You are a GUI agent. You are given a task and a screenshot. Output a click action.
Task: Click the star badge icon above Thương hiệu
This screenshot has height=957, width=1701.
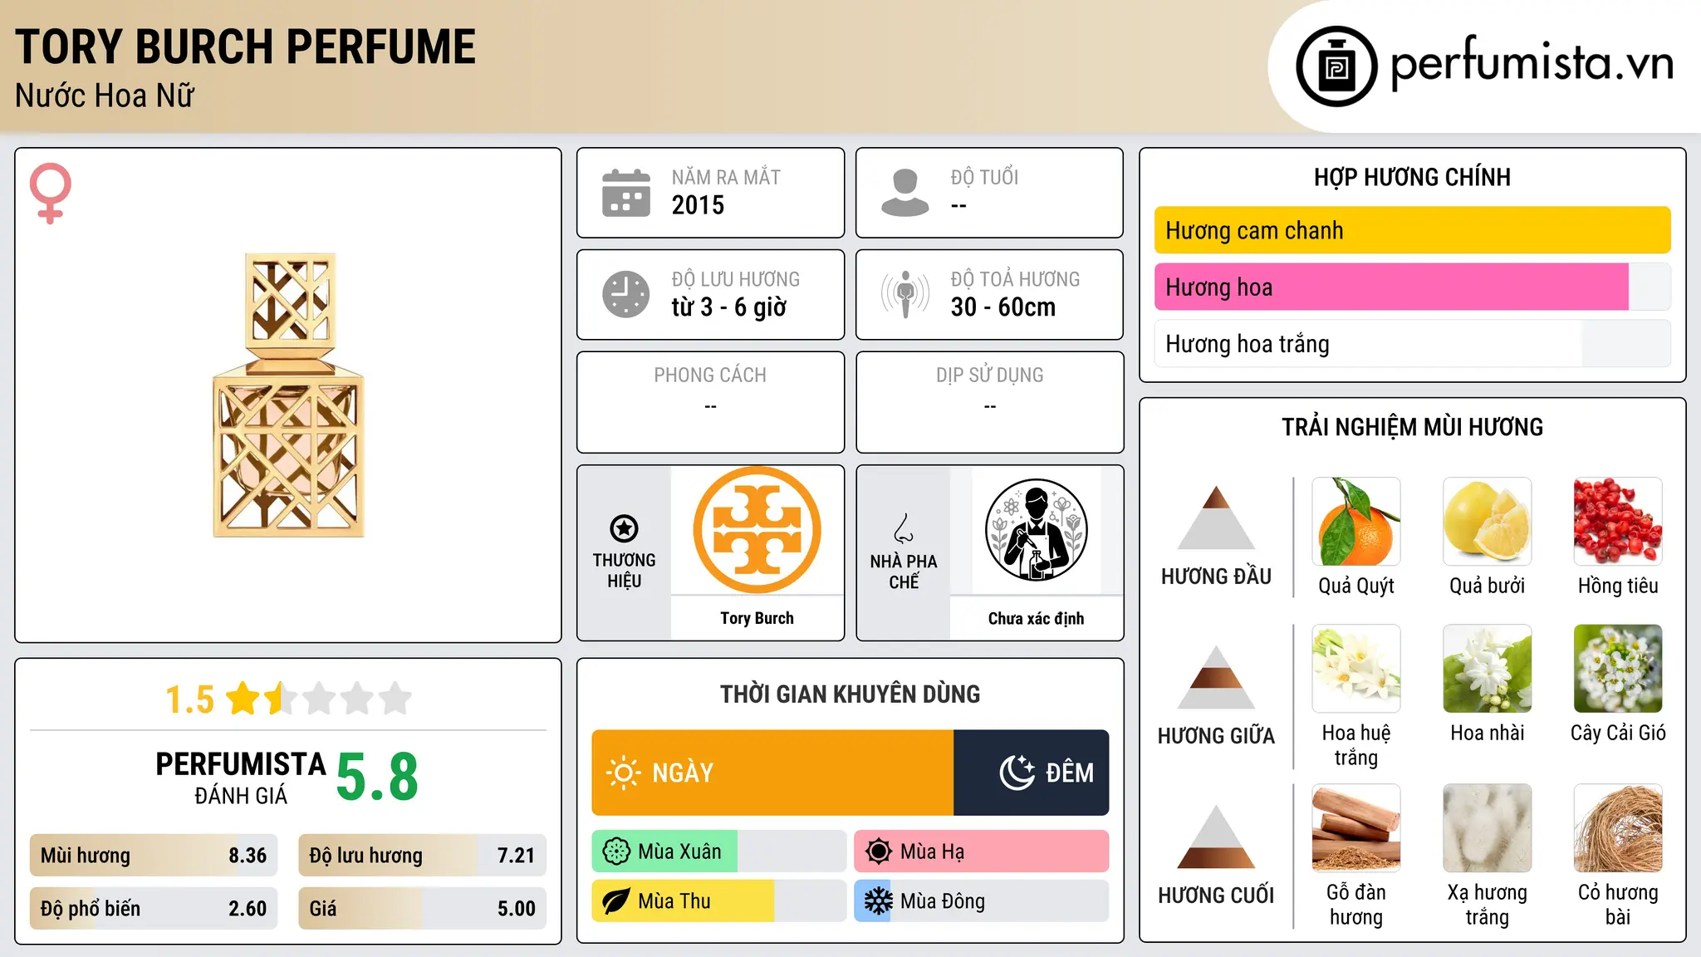point(624,528)
